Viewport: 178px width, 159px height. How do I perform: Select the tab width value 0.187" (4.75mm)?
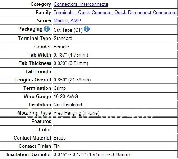[71, 55]
